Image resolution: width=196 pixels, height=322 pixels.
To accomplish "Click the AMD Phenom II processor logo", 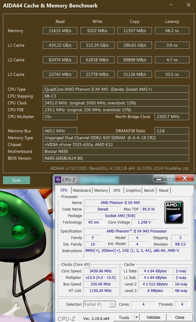I will click(x=174, y=212).
